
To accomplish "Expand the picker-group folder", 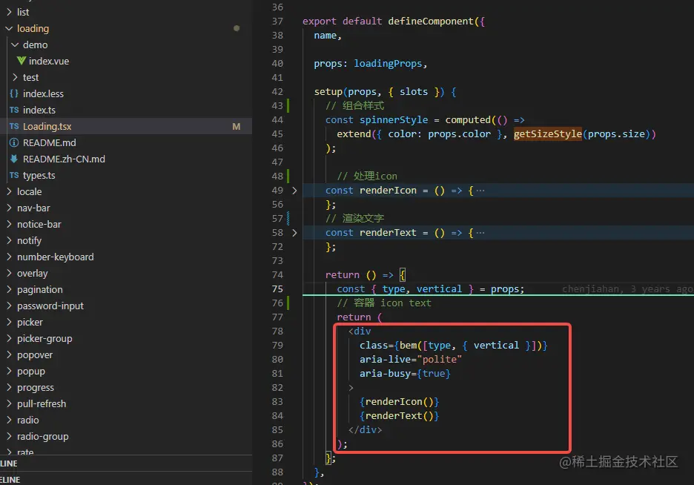I will (9, 338).
